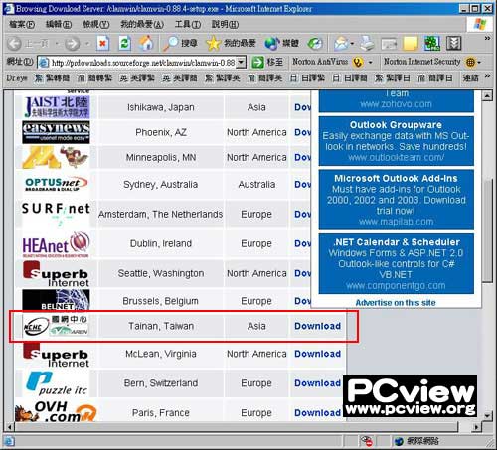
Task: Go forward with the Forward arrow button
Action: [x=72, y=44]
